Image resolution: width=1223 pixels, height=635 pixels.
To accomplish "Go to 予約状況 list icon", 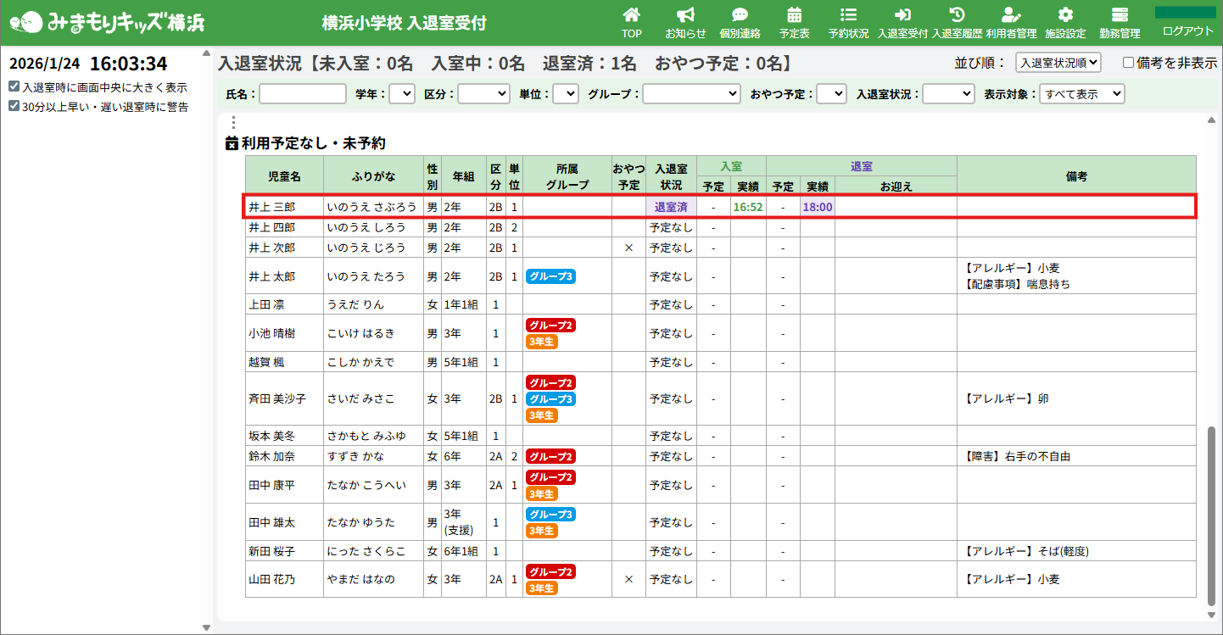I will pyautogui.click(x=848, y=15).
